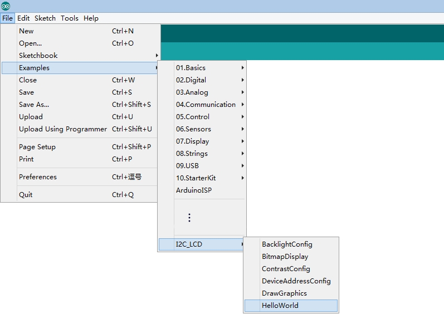Open the 10.StarterKit examples submenu
Image resolution: width=444 pixels, height=314 pixels.
(196, 178)
